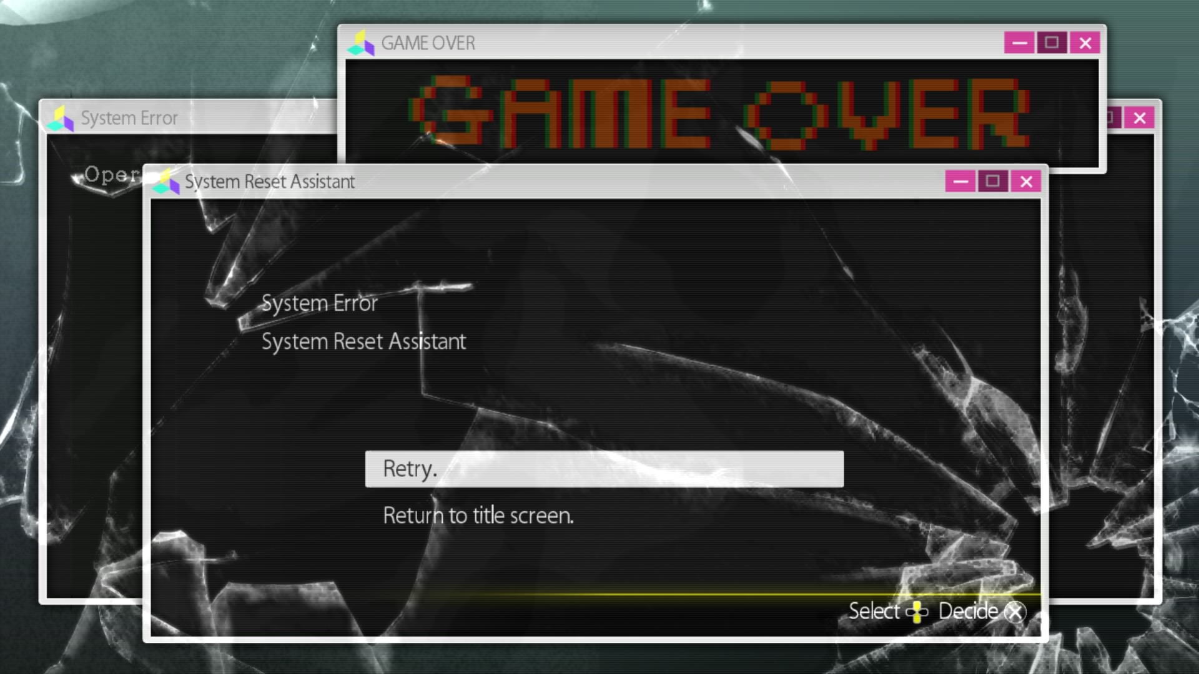Click the logo icon beside System Error title
This screenshot has width=1199, height=674.
[x=61, y=119]
